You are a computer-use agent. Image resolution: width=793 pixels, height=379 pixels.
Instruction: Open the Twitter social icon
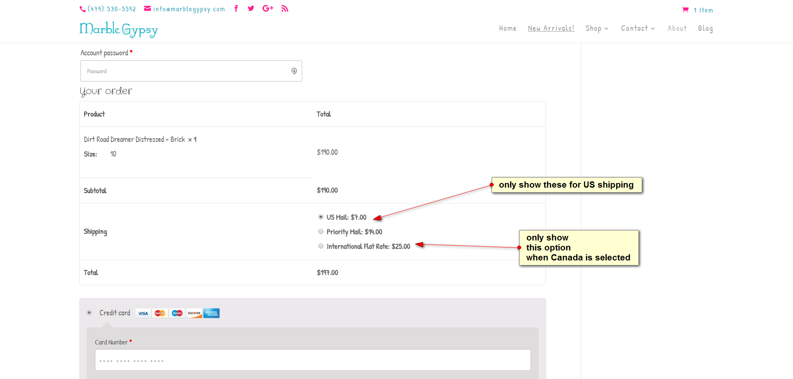251,8
